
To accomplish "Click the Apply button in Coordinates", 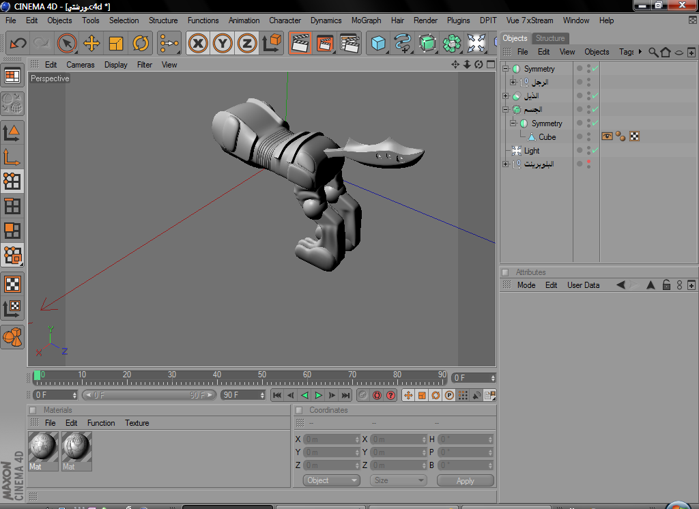I will [465, 480].
